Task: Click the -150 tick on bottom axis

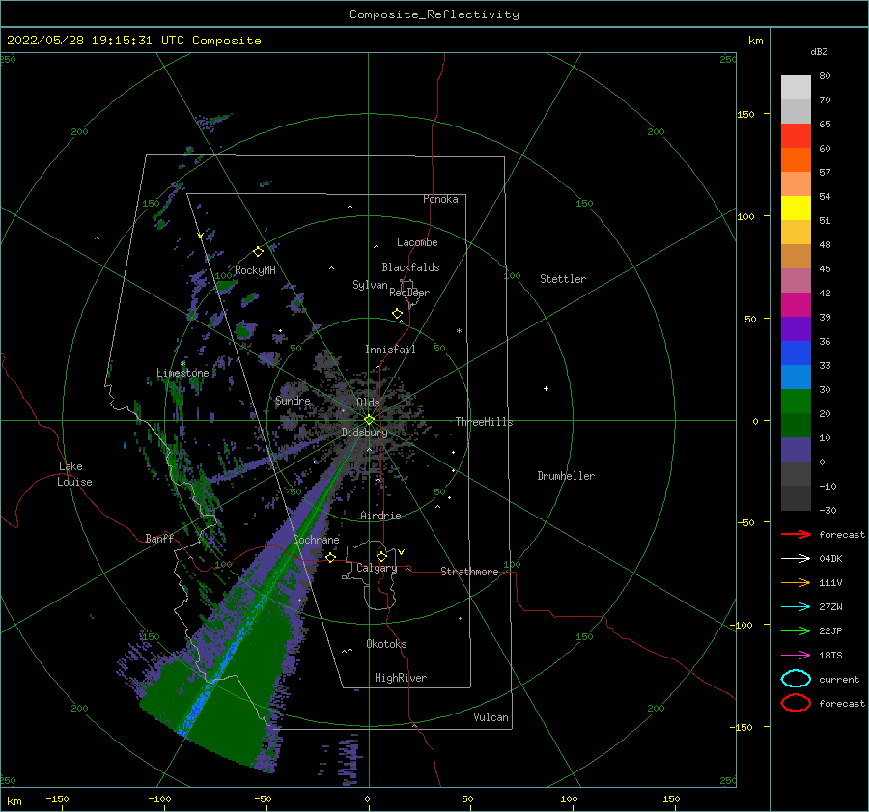Action: [x=57, y=798]
